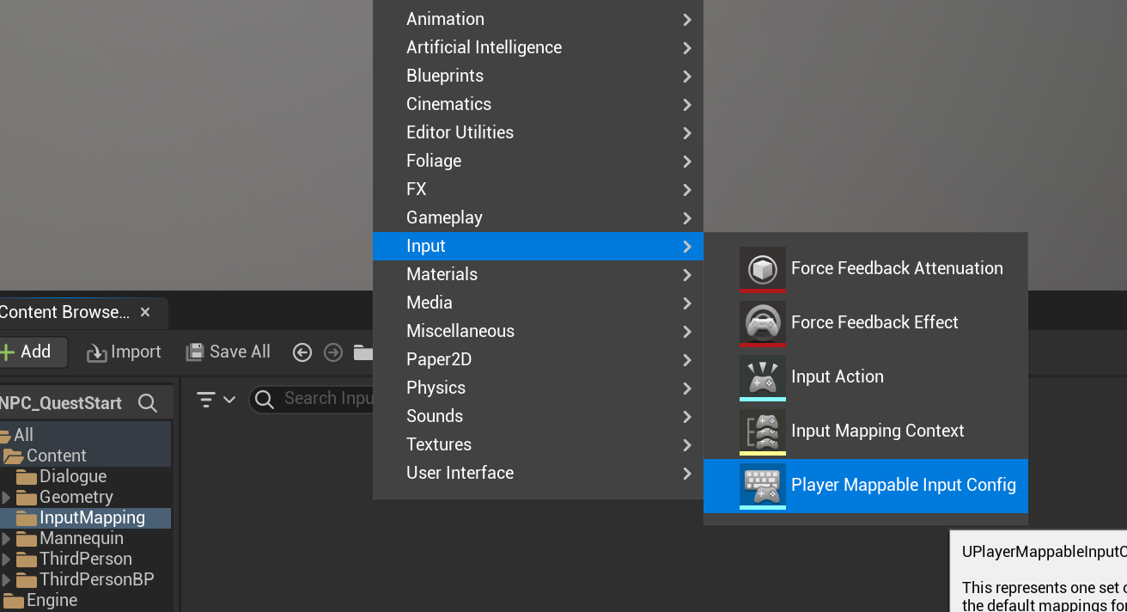
Task: Click the Geometry folder label
Action: (76, 497)
